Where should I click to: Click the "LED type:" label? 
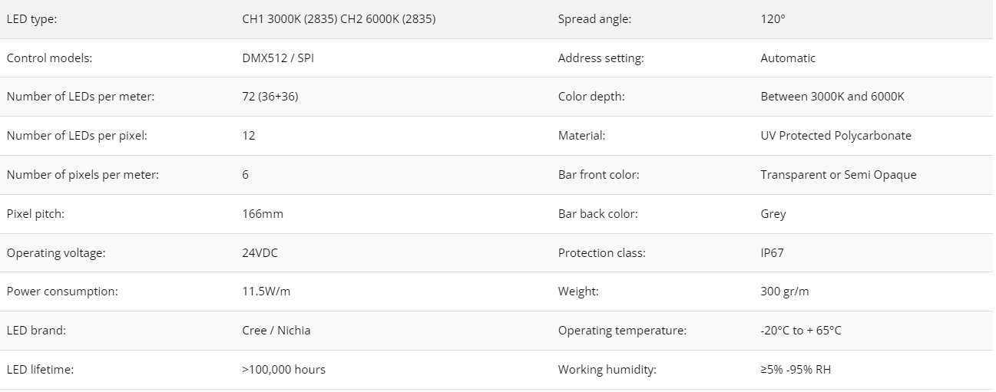(x=31, y=19)
